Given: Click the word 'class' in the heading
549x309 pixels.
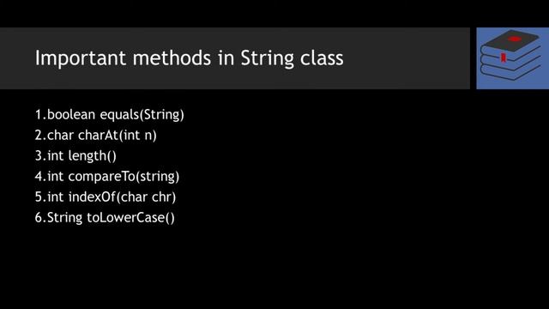Looking at the screenshot, I should (323, 58).
